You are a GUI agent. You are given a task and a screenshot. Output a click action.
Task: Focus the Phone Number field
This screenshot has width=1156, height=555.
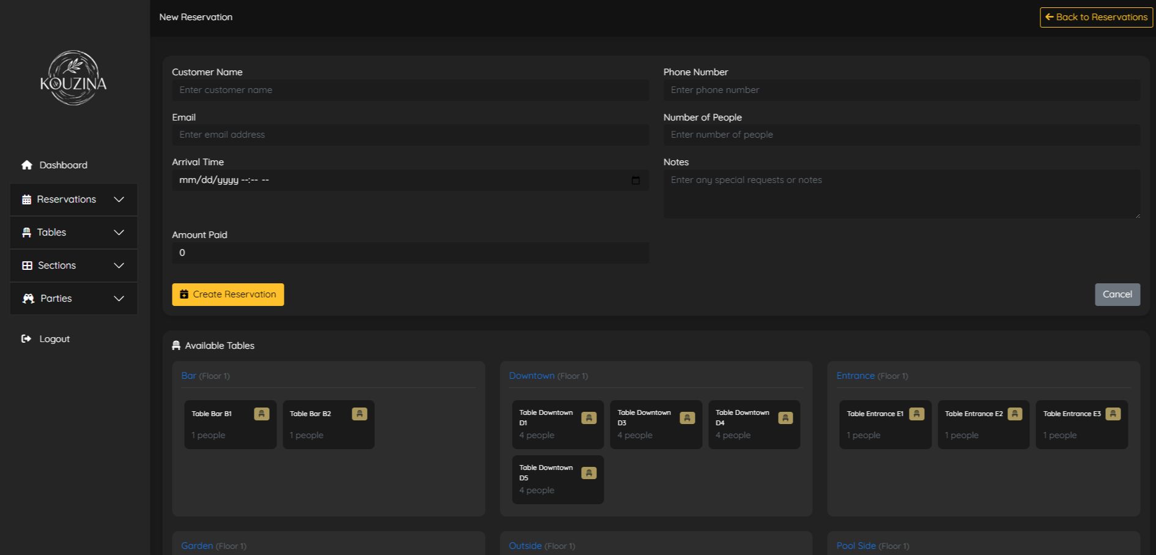click(x=902, y=90)
